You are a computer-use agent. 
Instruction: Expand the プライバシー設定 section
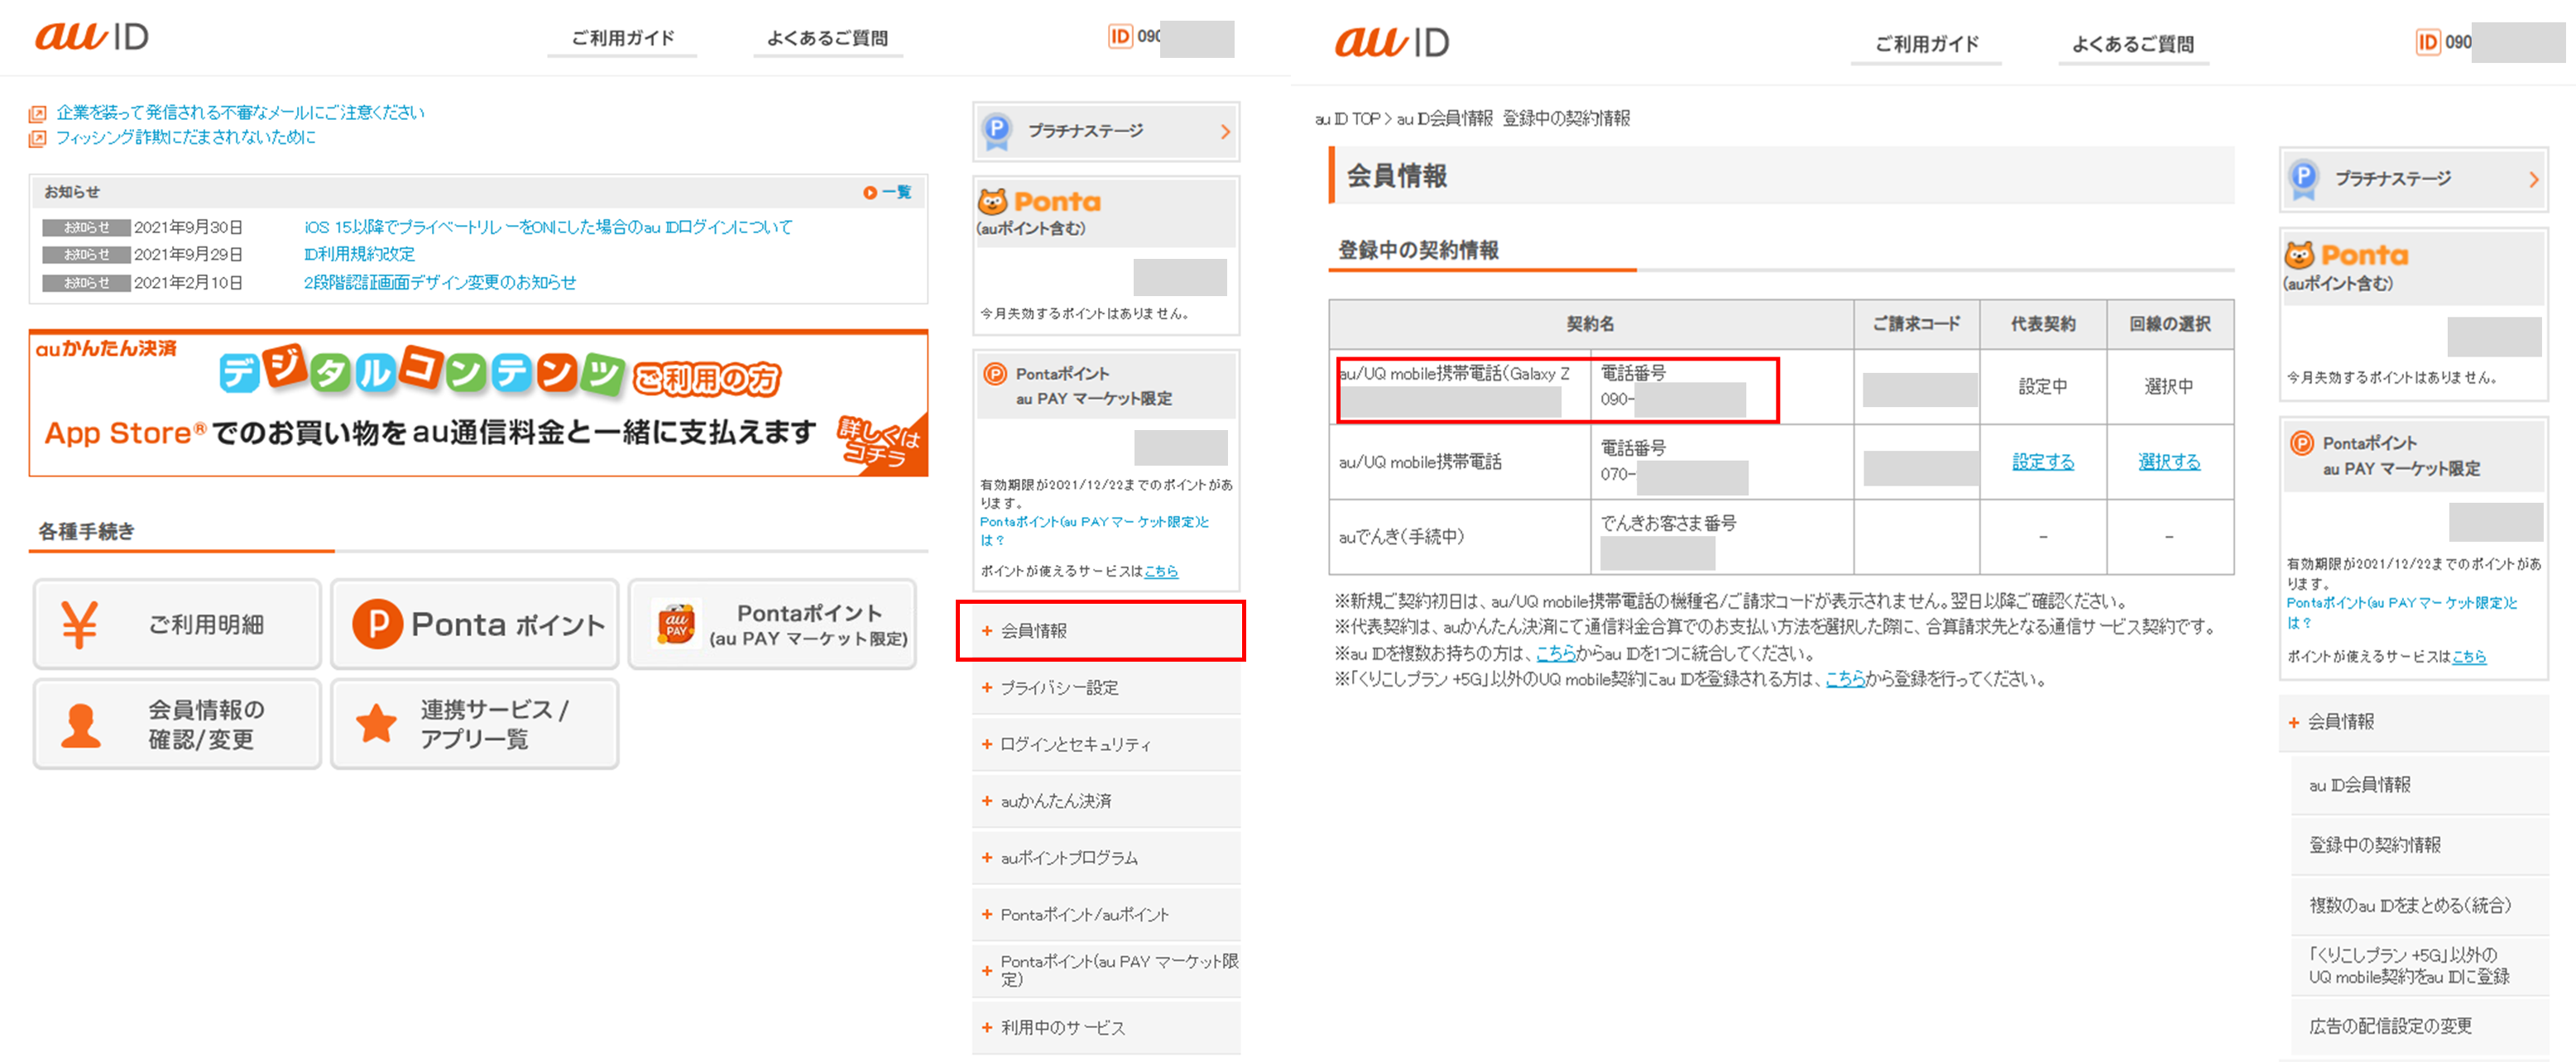[x=1060, y=687]
